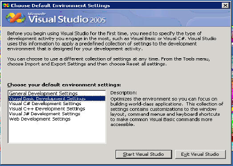Click the intro paragraph starting 'Before you begin'
The width and height of the screenshot is (233, 166).
coord(112,41)
